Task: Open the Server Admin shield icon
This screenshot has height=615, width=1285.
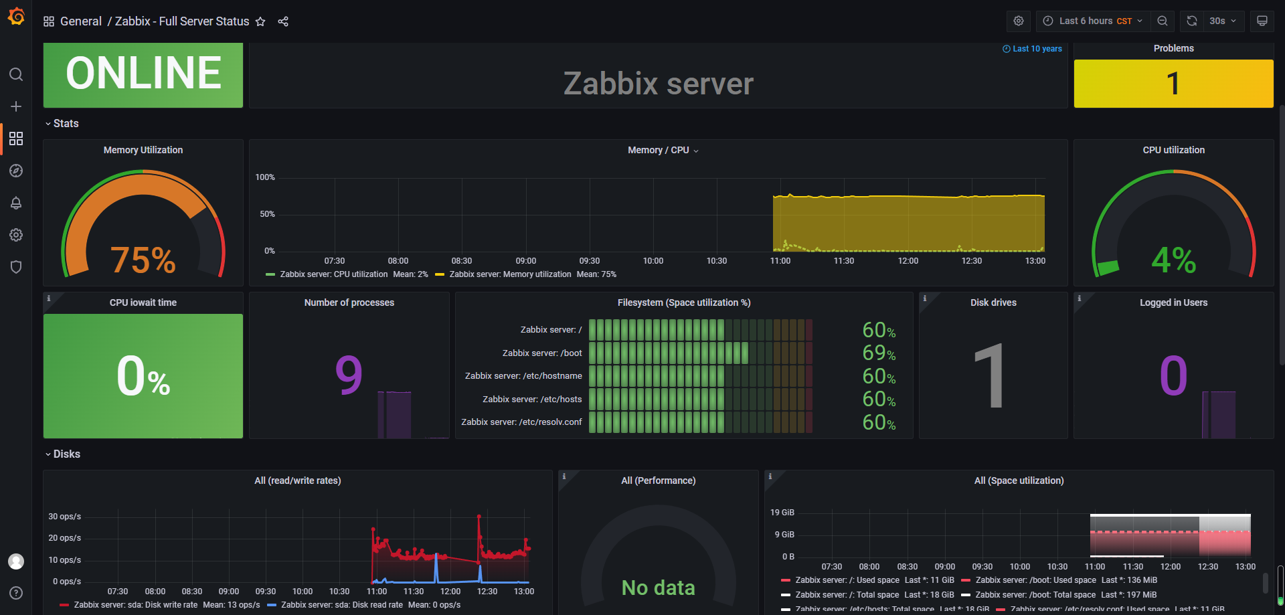Action: point(16,267)
